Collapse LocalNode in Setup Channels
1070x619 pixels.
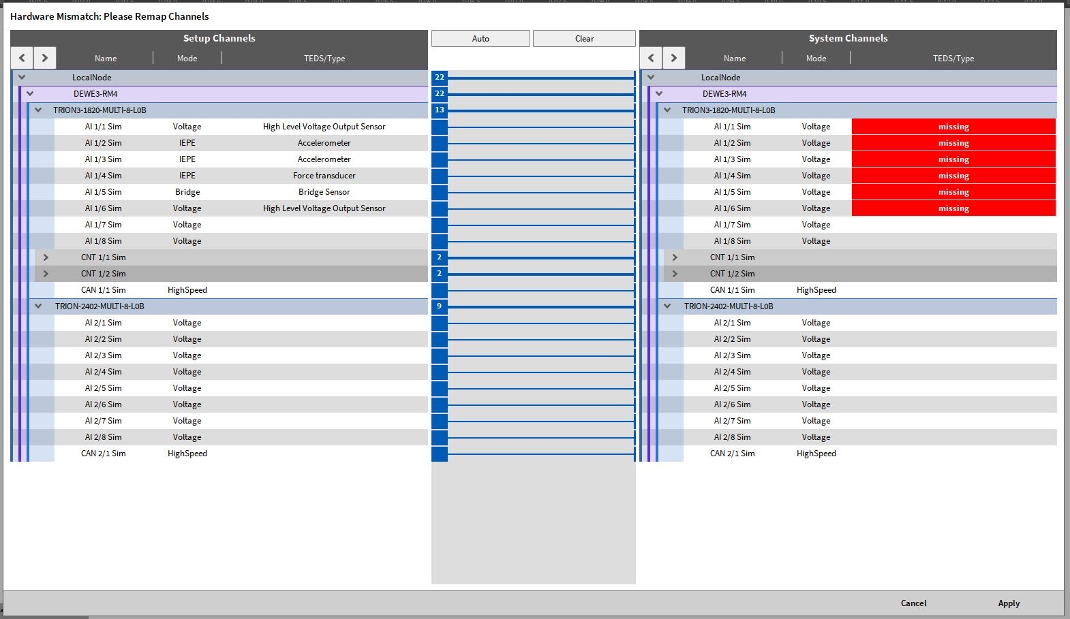coord(22,78)
